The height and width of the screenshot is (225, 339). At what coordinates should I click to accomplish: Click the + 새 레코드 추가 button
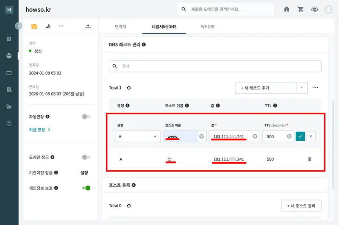pyautogui.click(x=266, y=88)
